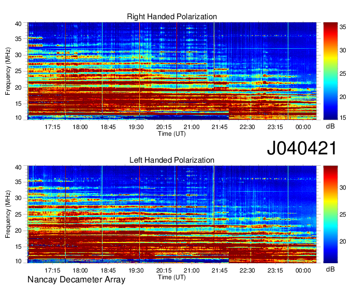Click the Right Handed plot's Time (UT) label
This screenshot has height=286, width=352.
[x=172, y=134]
